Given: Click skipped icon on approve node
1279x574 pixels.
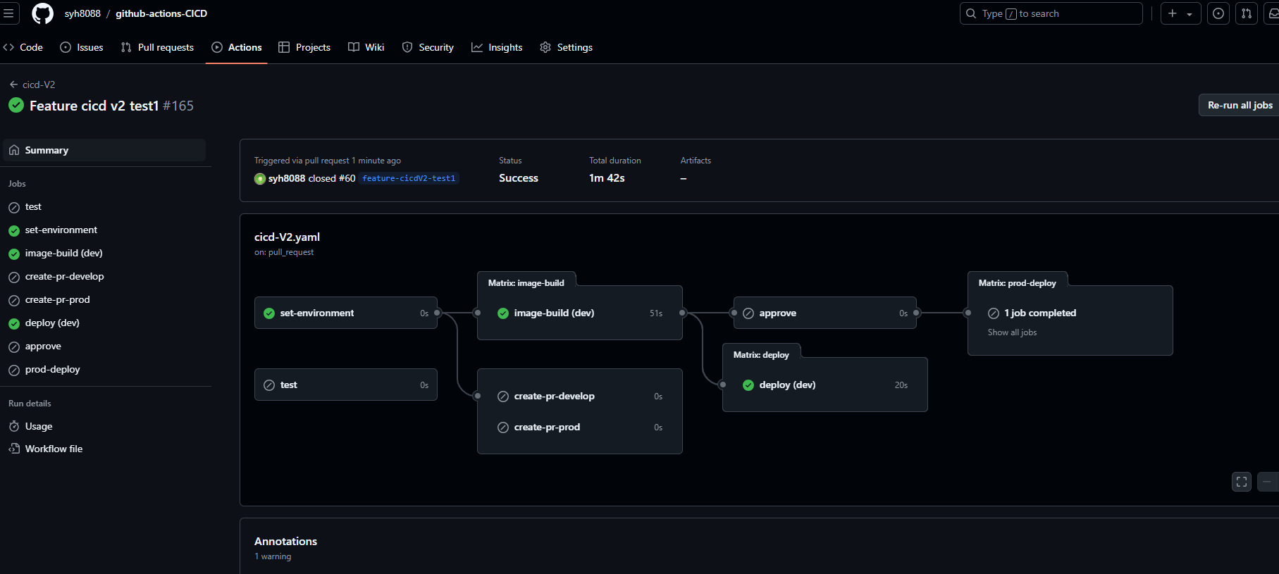Looking at the screenshot, I should (x=748, y=313).
